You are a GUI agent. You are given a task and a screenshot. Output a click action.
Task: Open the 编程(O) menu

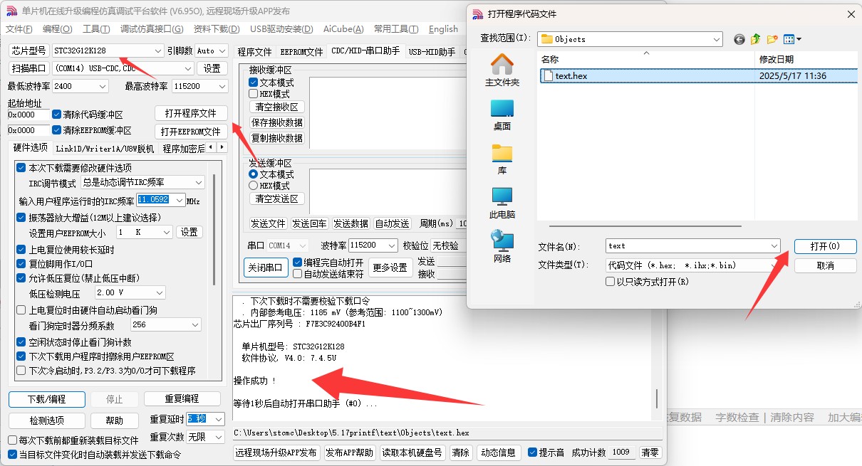[x=57, y=29]
